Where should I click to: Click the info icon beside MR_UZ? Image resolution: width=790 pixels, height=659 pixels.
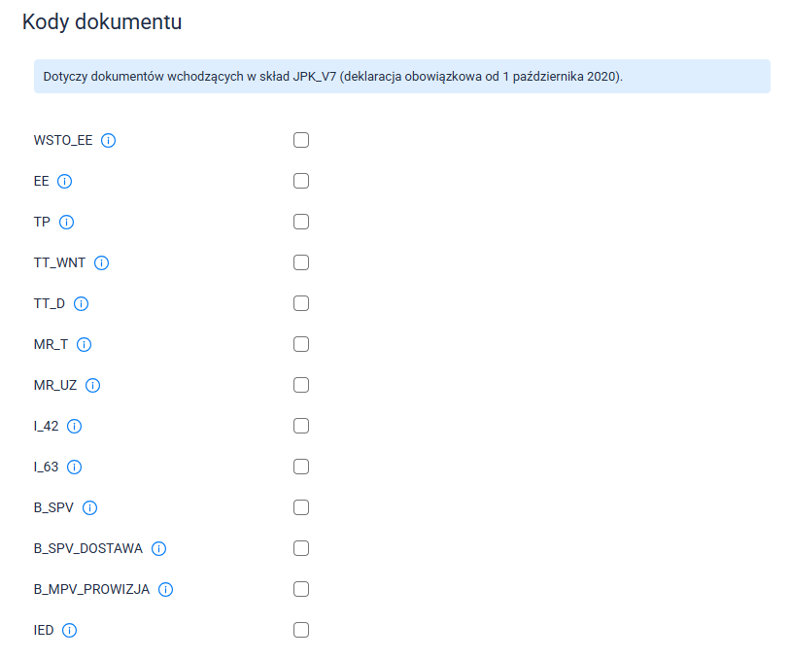(93, 385)
